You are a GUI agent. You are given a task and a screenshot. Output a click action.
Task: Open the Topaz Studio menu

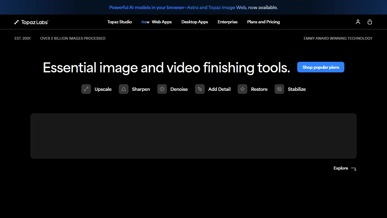tap(119, 22)
